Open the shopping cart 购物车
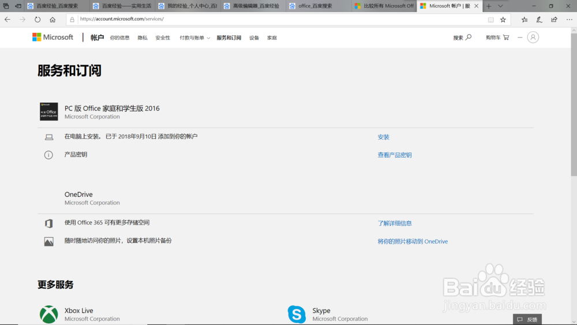Screen dimensions: 577x325 pos(497,38)
